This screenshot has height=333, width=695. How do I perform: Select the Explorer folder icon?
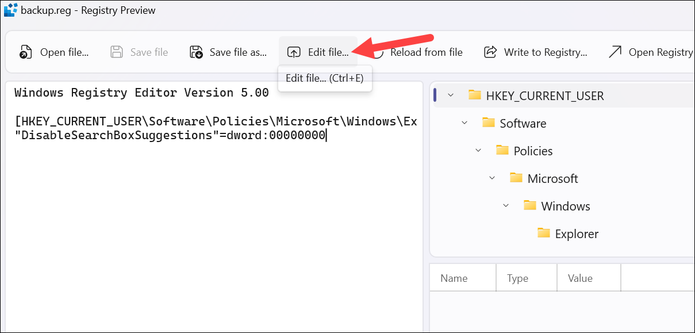(x=544, y=233)
